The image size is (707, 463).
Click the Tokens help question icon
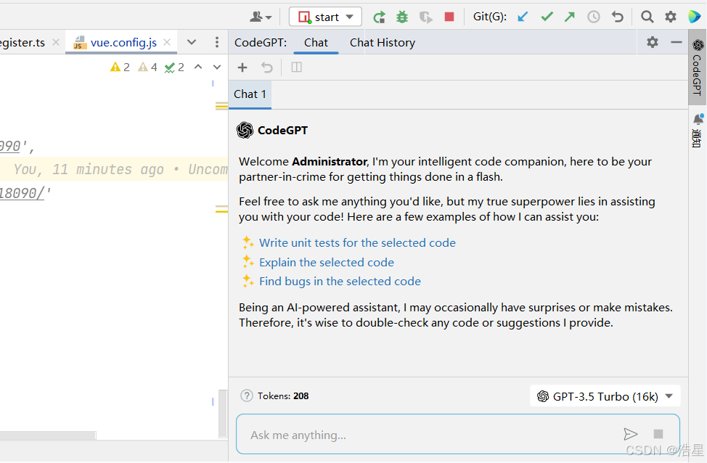click(x=247, y=396)
